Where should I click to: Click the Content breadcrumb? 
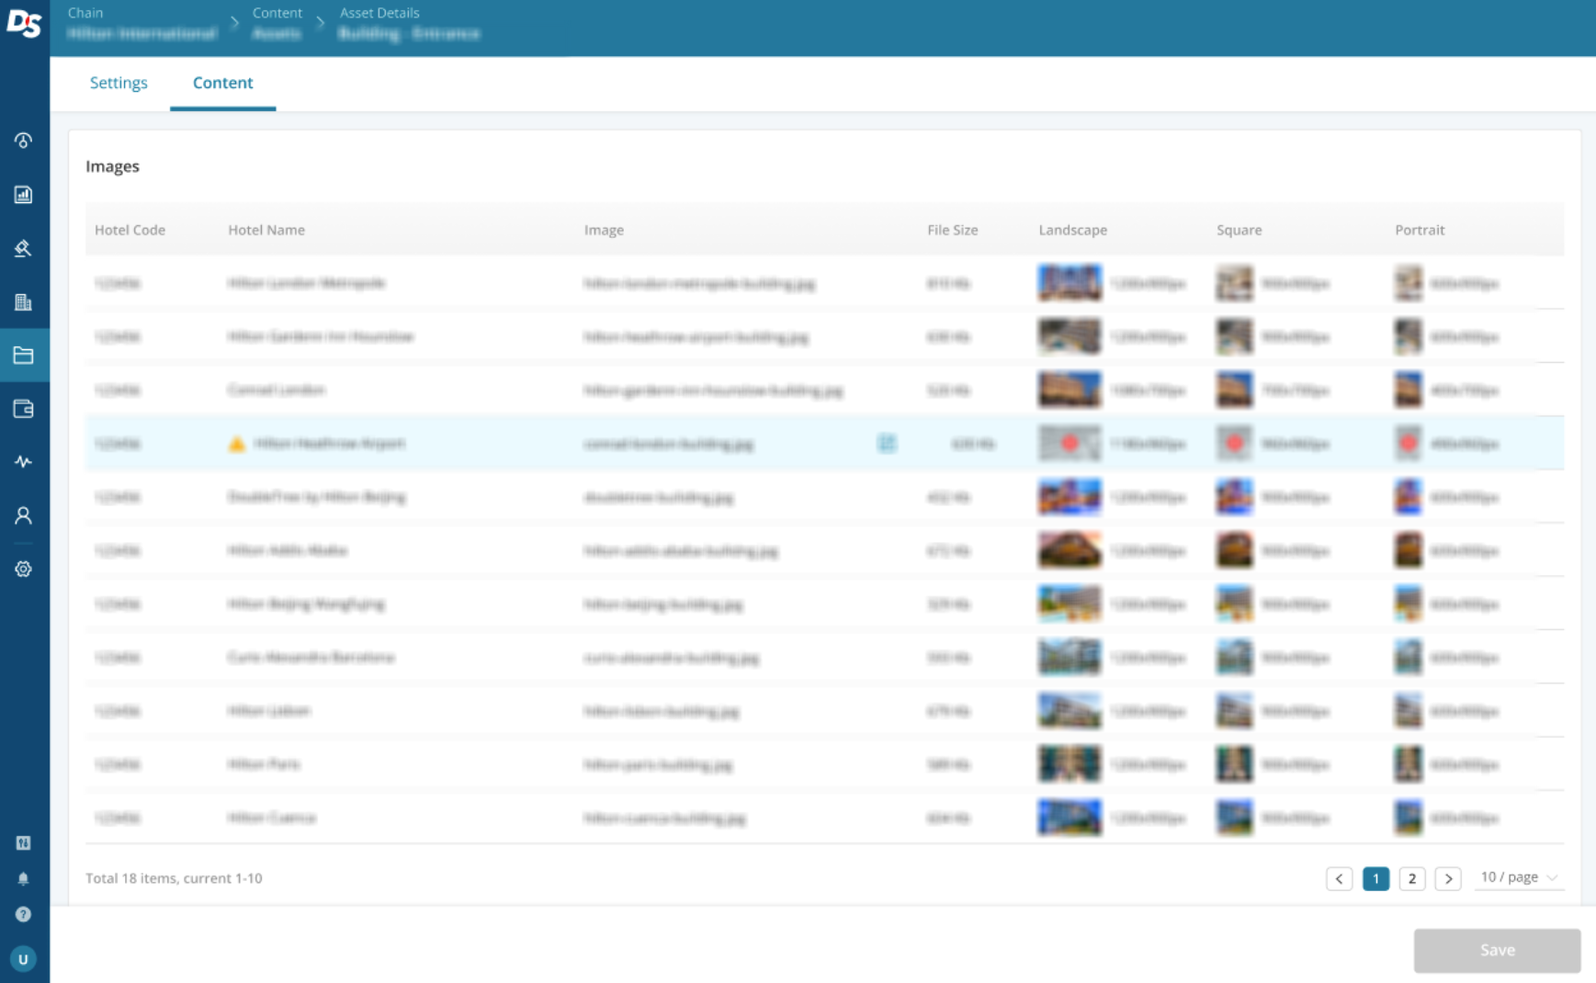(277, 13)
